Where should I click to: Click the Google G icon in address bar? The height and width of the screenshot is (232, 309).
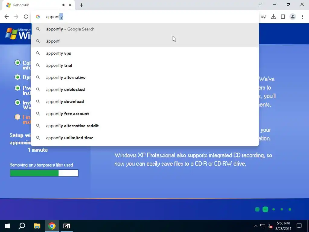pyautogui.click(x=38, y=17)
